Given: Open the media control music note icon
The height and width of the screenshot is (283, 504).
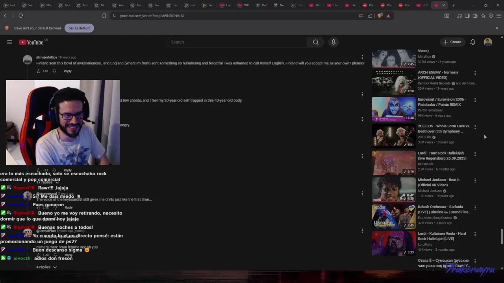Looking at the screenshot, I should point(460,16).
